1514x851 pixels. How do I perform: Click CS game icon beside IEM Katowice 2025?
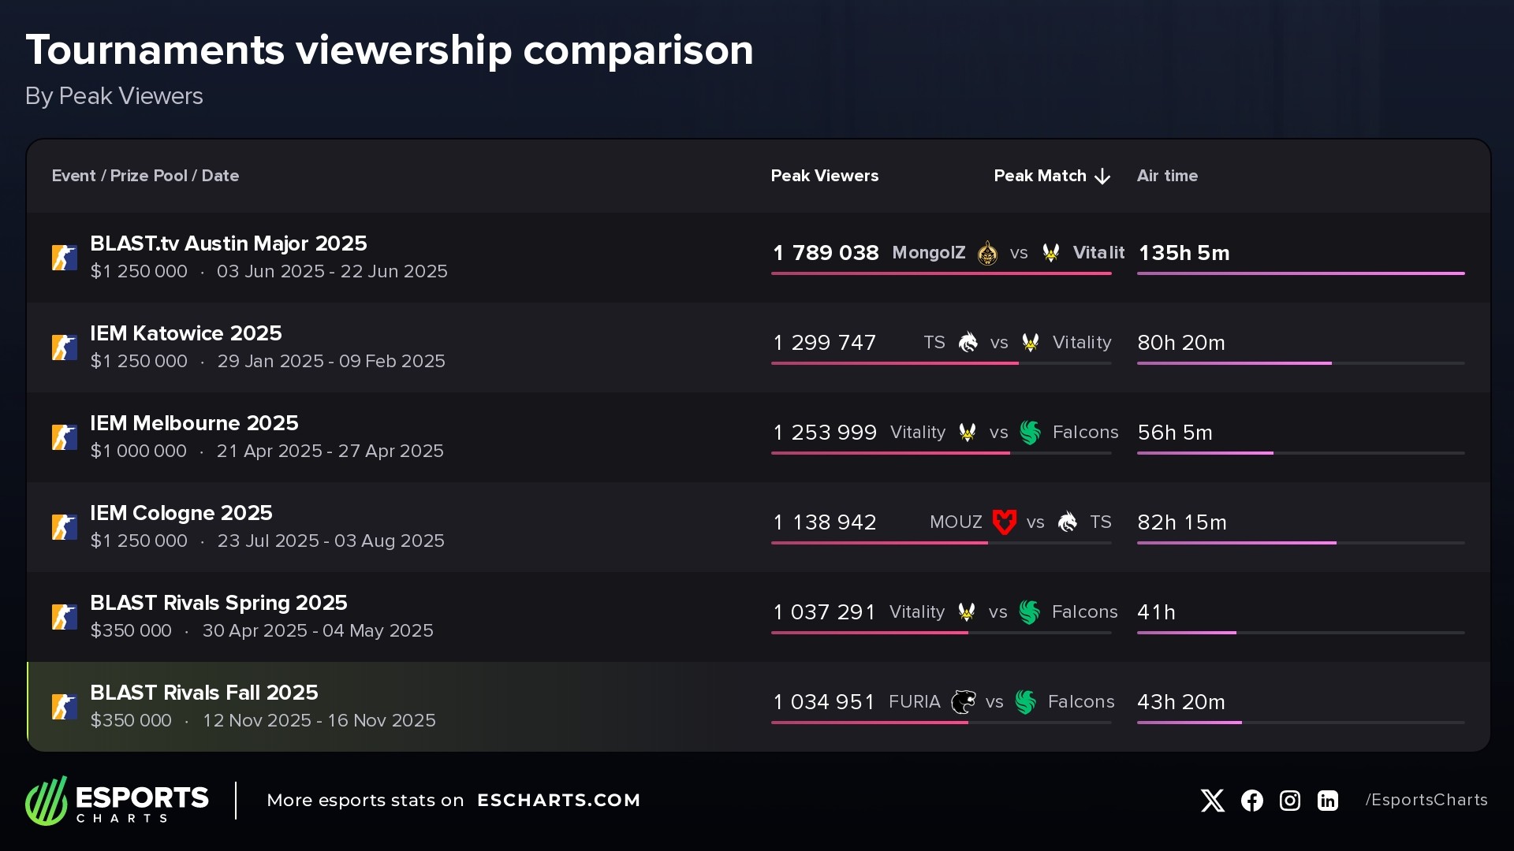[x=65, y=347]
